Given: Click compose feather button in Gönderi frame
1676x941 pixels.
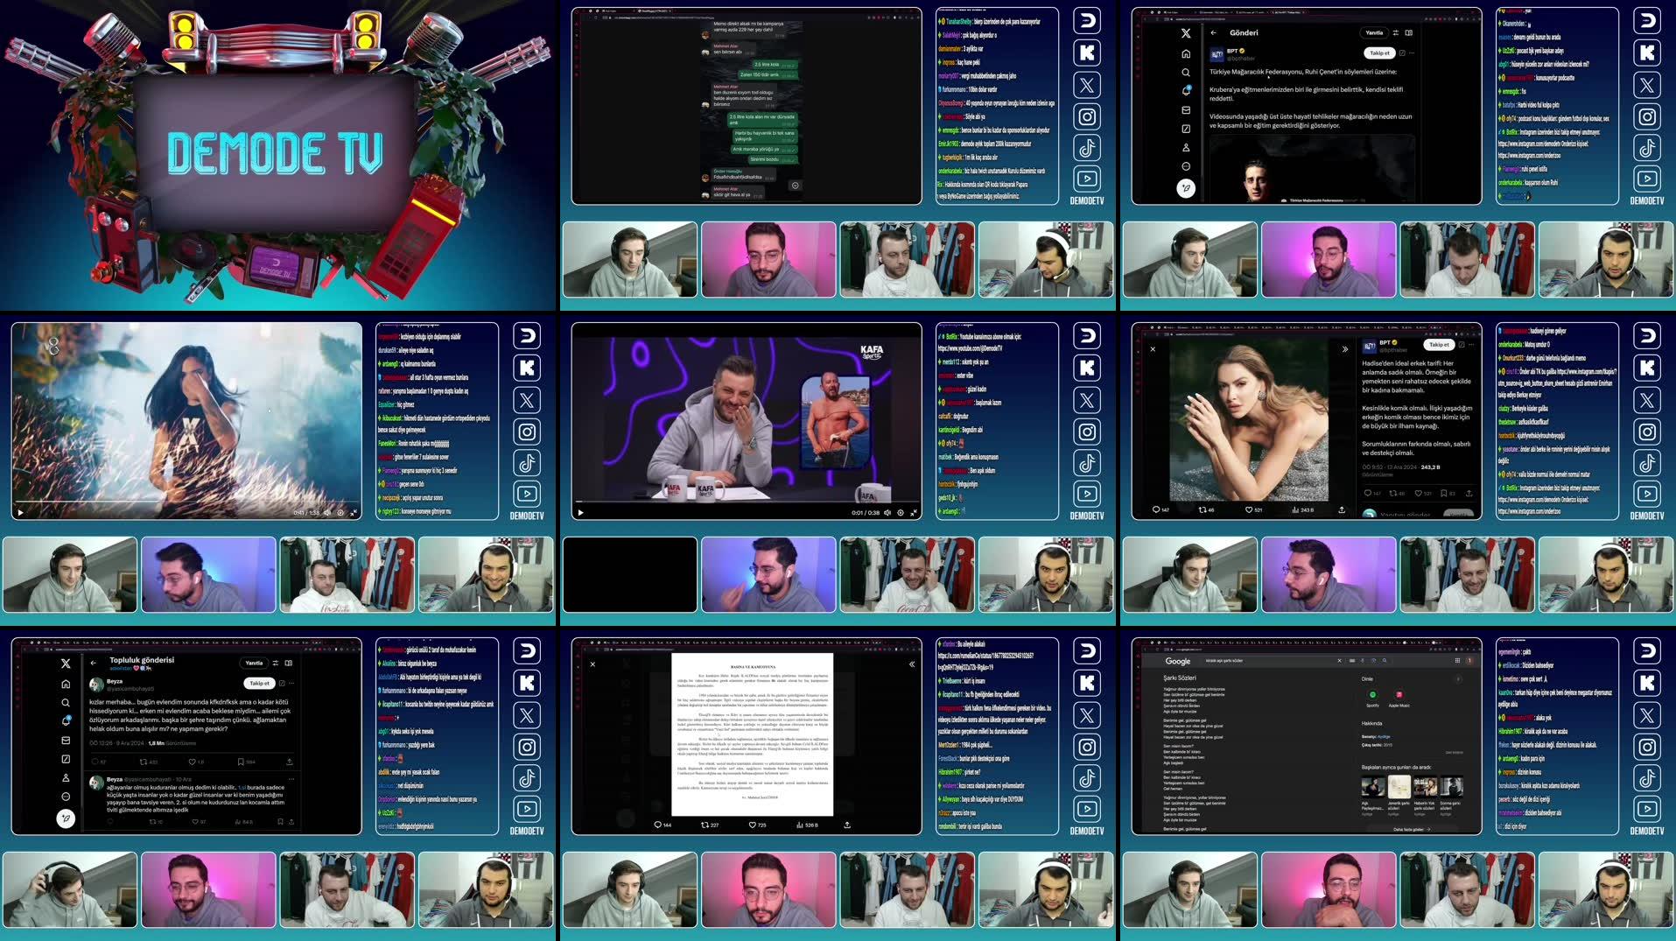Looking at the screenshot, I should 1186,188.
